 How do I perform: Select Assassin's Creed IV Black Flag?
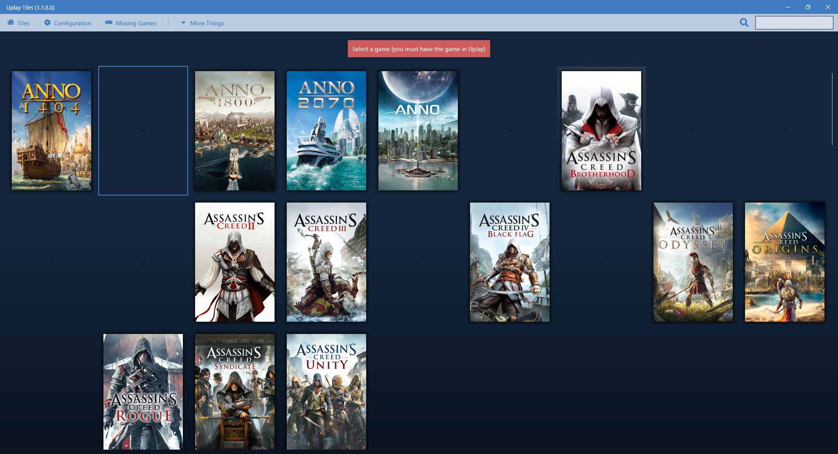(510, 262)
